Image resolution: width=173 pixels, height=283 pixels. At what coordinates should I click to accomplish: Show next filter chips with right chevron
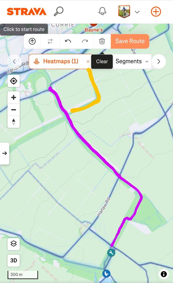(159, 62)
